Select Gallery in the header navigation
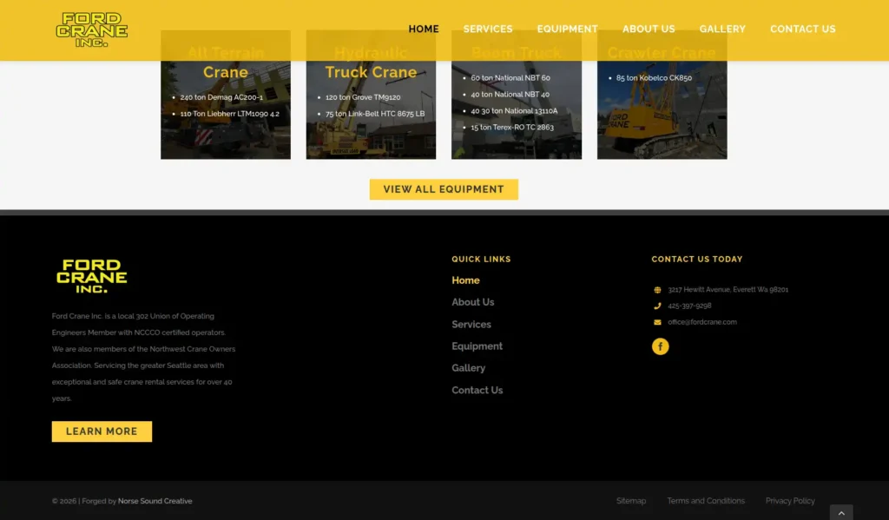This screenshot has height=520, width=889. (722, 29)
